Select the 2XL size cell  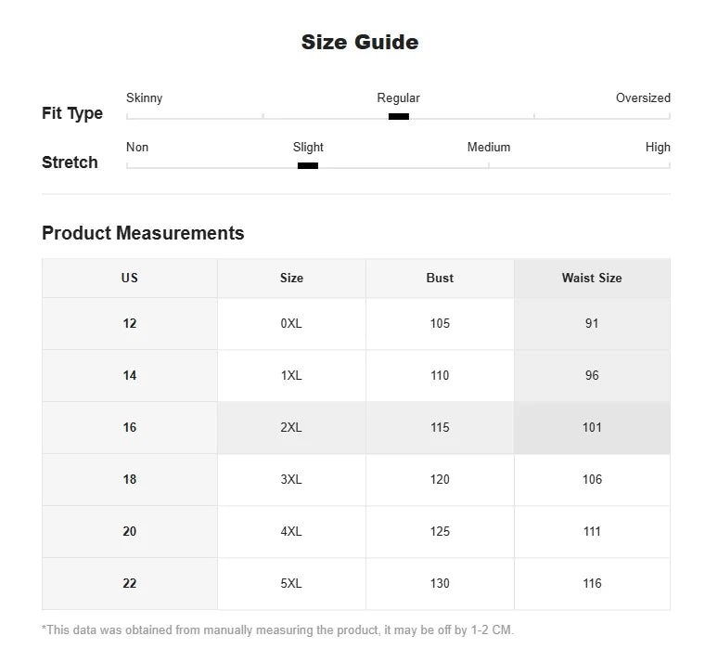tap(291, 427)
